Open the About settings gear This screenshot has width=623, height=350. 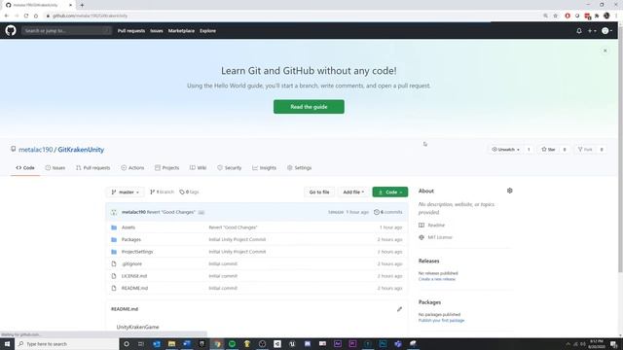pos(510,191)
